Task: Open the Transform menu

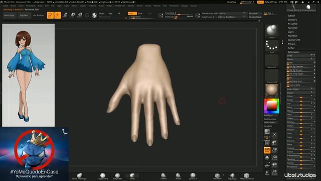Action: click(174, 6)
